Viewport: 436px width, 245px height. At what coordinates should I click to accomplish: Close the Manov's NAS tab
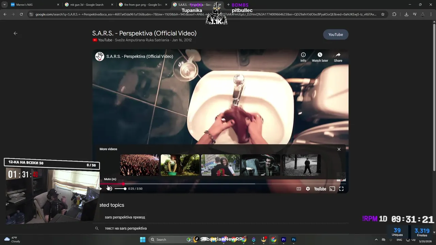click(x=58, y=5)
